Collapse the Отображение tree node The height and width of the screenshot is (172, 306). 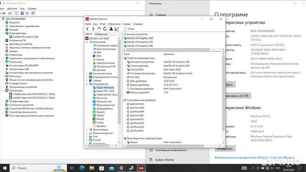click(87, 84)
